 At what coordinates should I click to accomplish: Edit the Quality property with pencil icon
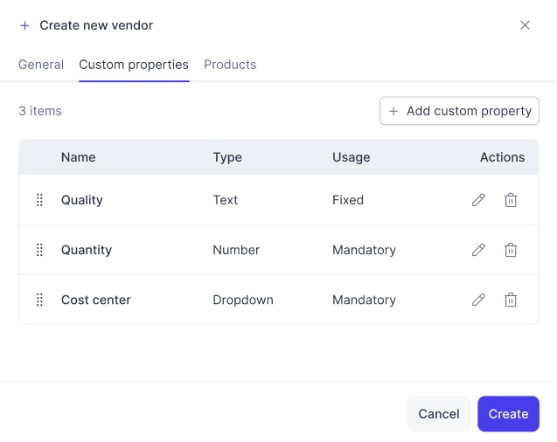point(478,200)
